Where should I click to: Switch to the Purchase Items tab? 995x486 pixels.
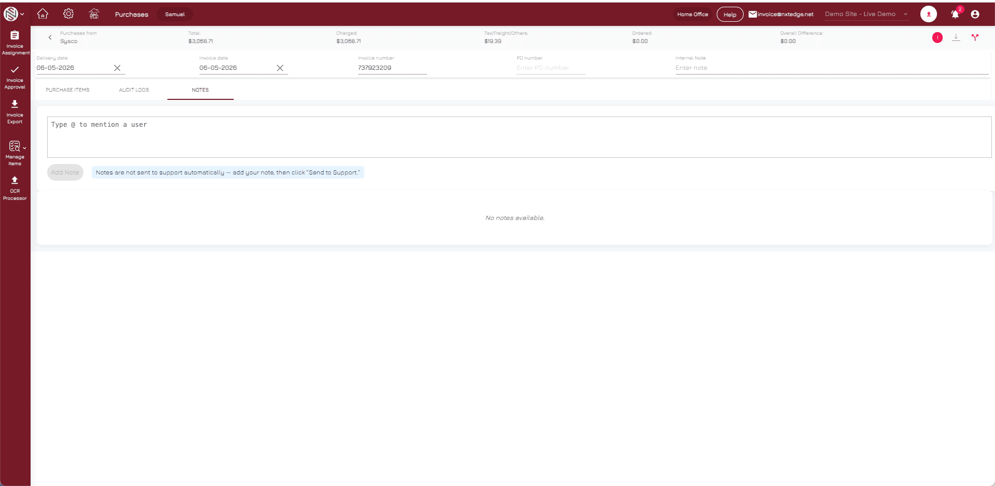coord(67,90)
